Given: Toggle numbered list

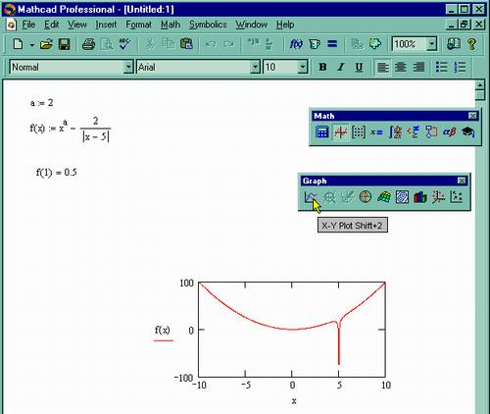Looking at the screenshot, I should coord(460,67).
